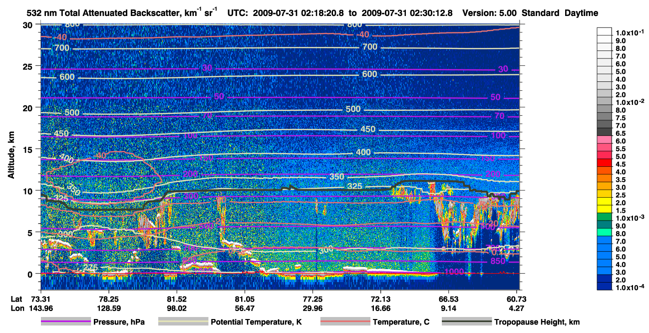Click the 'Daytime' header word

point(581,13)
